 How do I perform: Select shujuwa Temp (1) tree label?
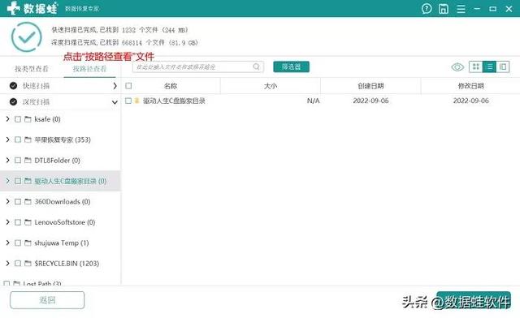[x=62, y=243]
